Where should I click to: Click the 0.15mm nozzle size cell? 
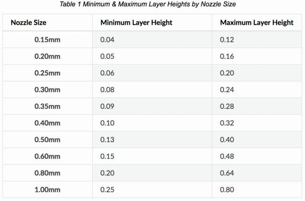click(47, 39)
